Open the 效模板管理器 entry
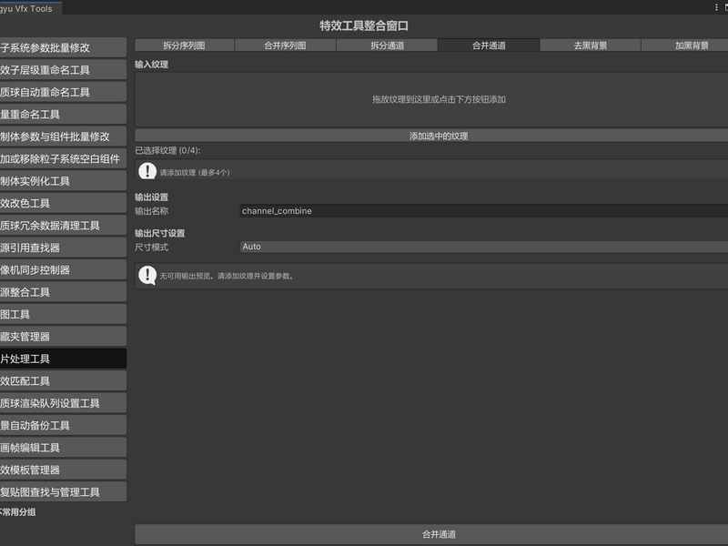728x546 pixels. tap(63, 470)
